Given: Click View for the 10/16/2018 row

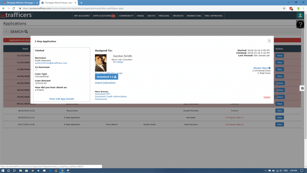Looking at the screenshot, I should [280, 90].
